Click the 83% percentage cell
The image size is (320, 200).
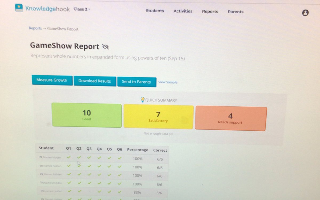138,192
